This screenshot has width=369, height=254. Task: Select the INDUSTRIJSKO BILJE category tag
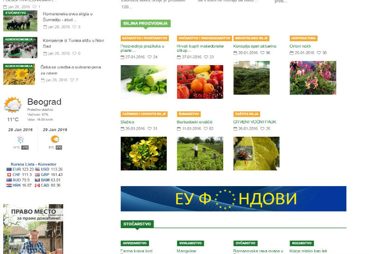251,38
